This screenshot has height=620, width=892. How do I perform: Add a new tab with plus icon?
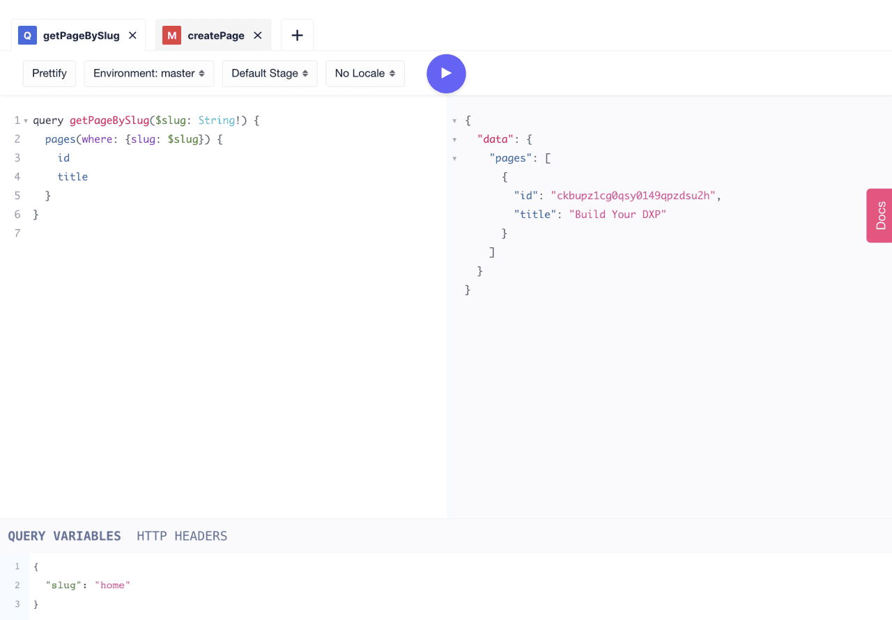(x=297, y=36)
